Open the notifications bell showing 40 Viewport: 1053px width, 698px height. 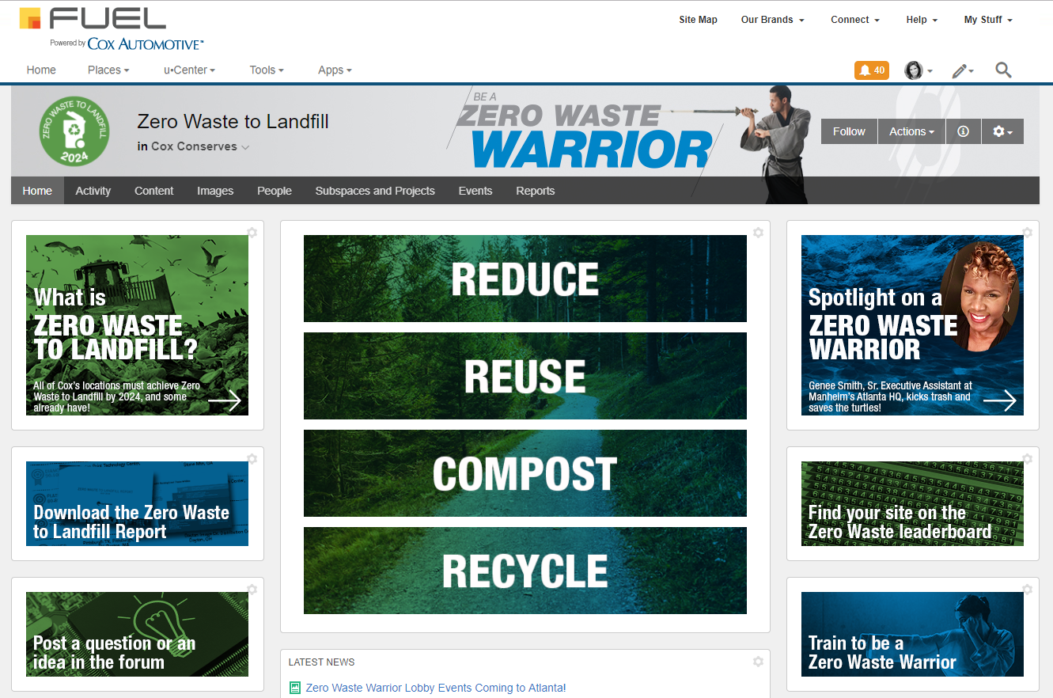coord(872,70)
